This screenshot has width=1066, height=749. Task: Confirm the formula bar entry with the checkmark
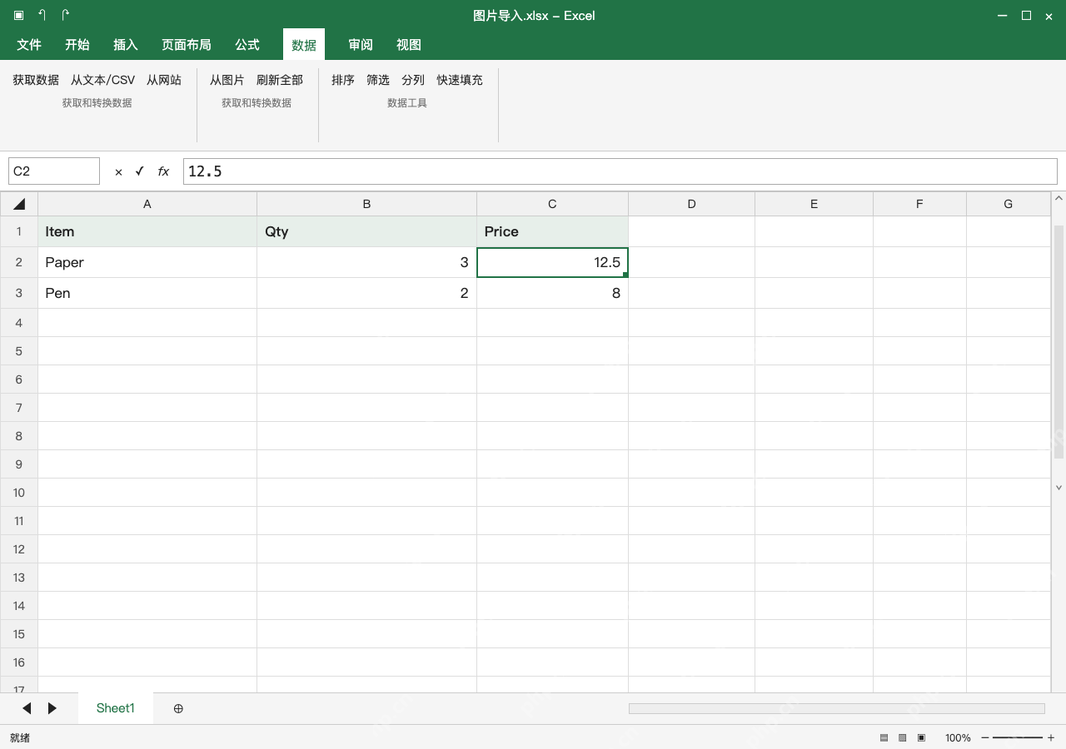pyautogui.click(x=139, y=171)
